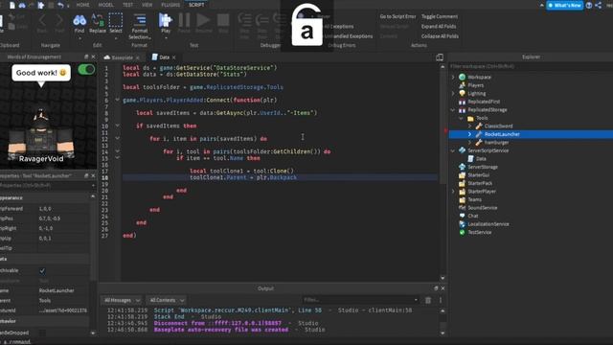The height and width of the screenshot is (345, 613).
Task: Click the Data script icon in Explorer
Action: 470,158
